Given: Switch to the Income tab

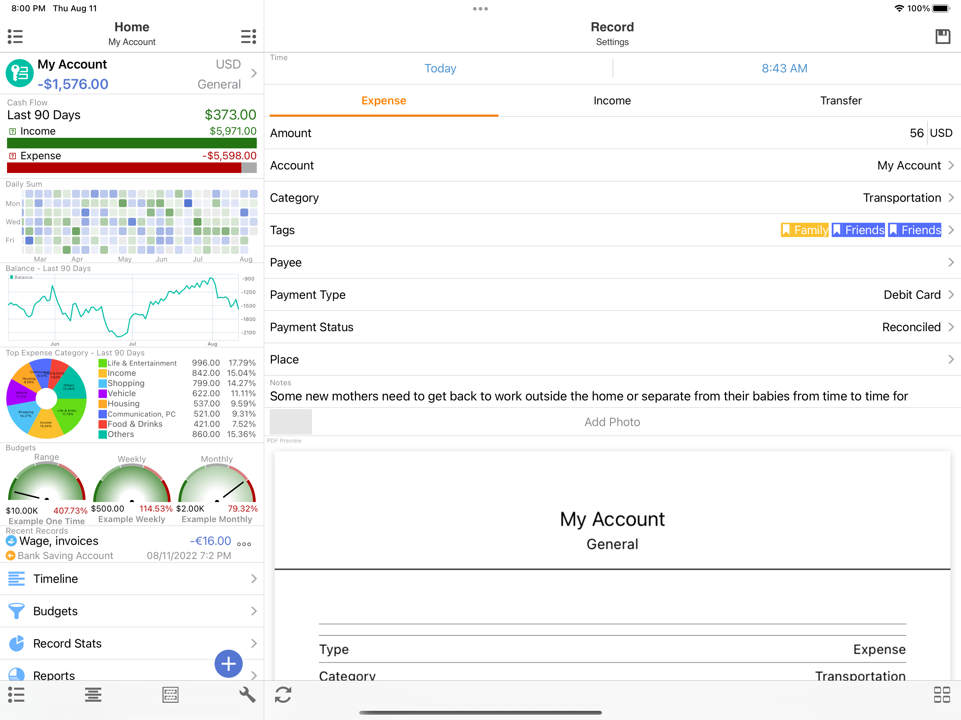Looking at the screenshot, I should pos(612,101).
